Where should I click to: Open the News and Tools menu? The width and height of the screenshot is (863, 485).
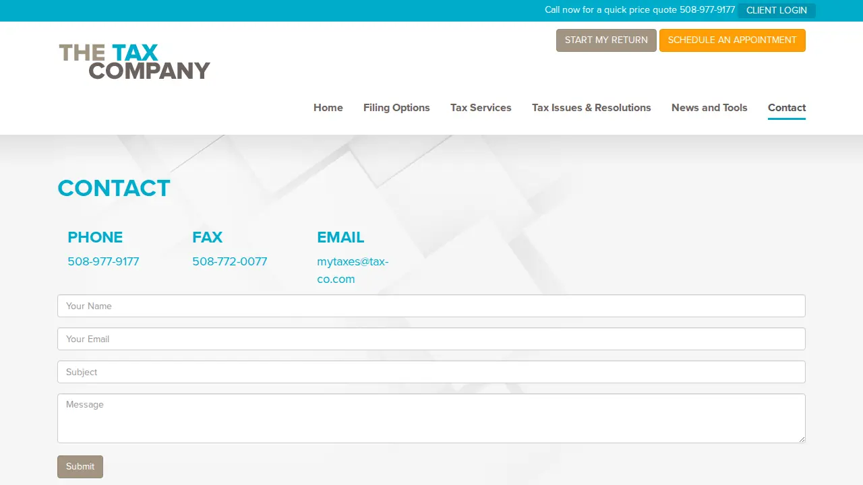709,108
